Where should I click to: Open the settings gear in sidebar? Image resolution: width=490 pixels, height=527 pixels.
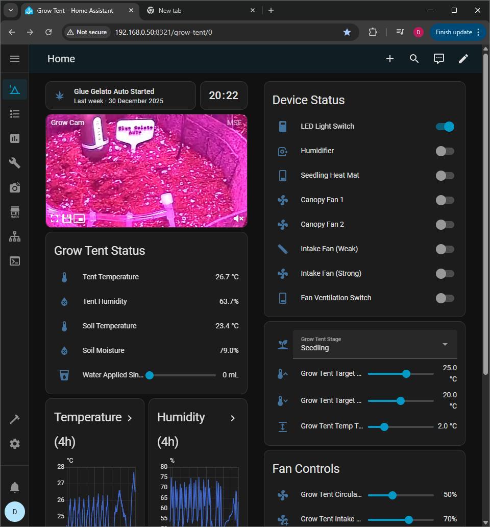(x=15, y=444)
